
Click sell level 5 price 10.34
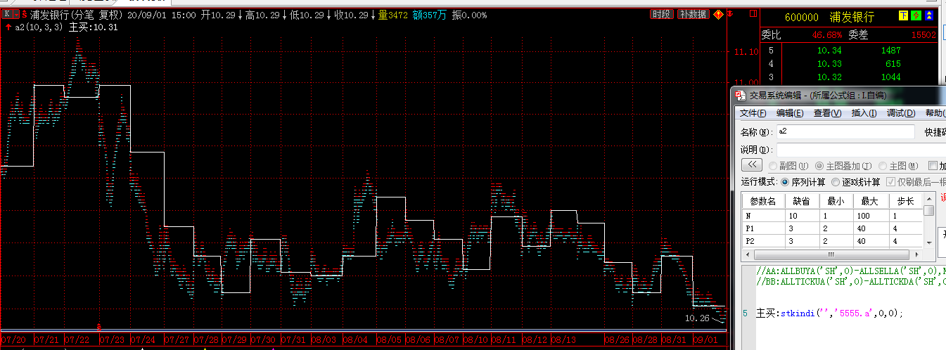coord(829,51)
